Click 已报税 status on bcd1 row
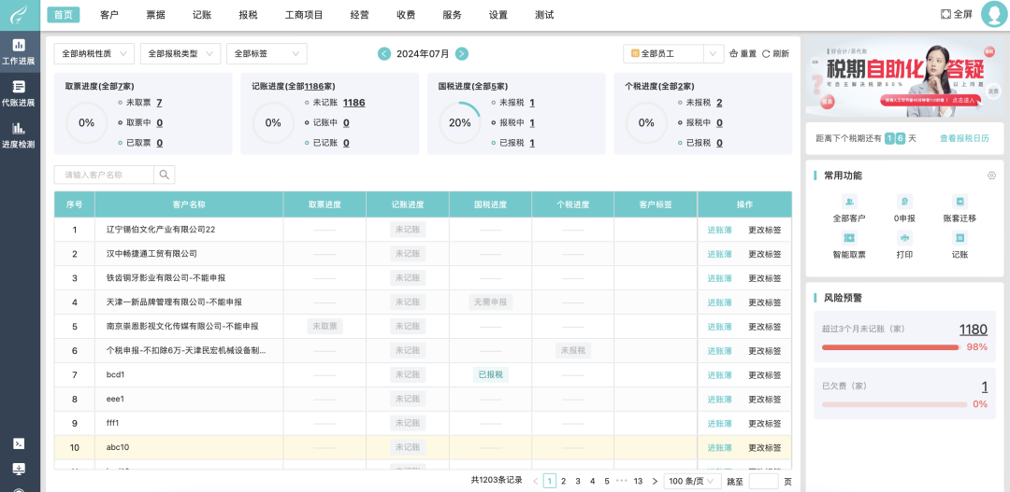This screenshot has height=492, width=1010. tap(490, 375)
